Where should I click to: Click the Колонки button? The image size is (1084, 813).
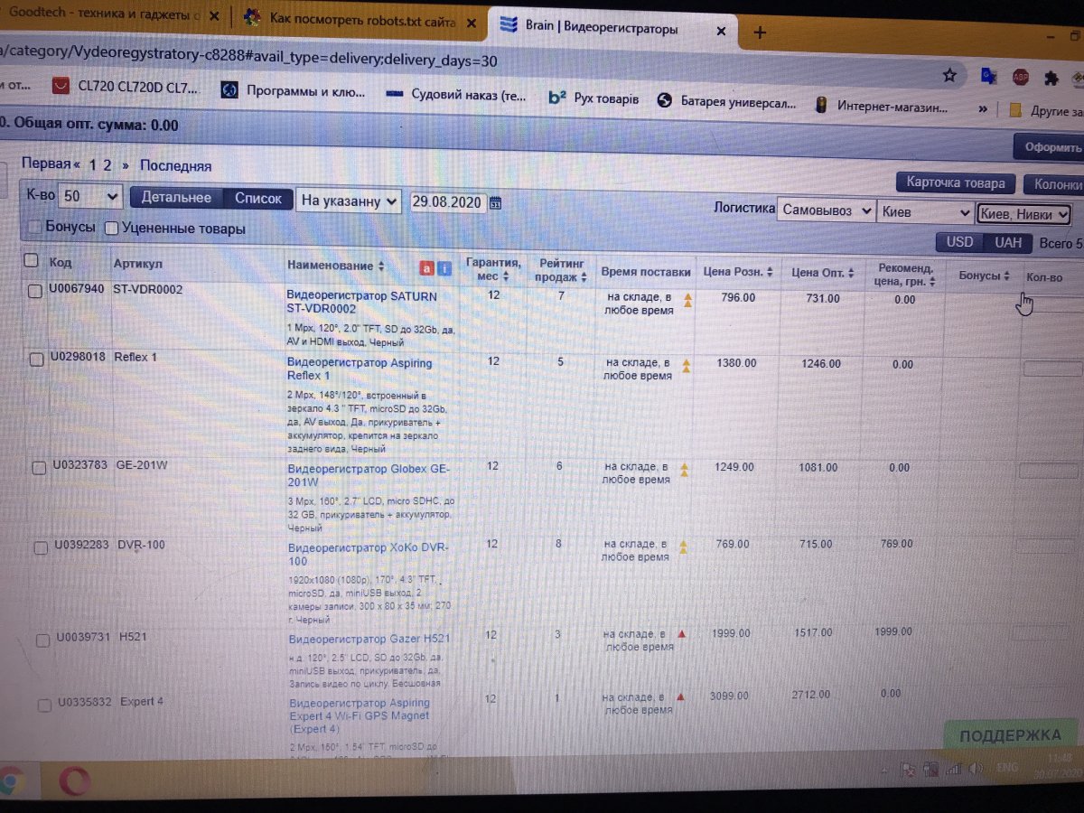(x=1055, y=185)
